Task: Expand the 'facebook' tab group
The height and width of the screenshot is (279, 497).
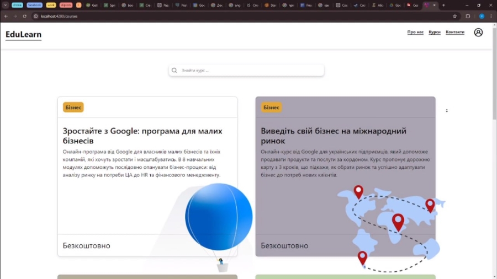Action: [35, 5]
